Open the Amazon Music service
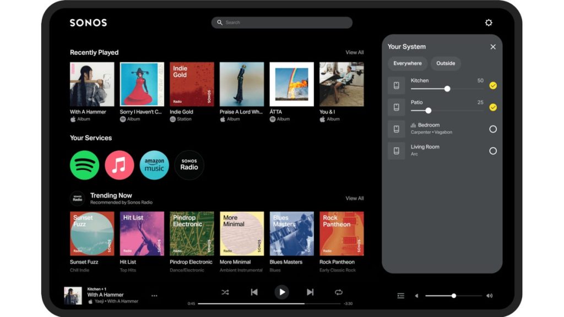 154,165
